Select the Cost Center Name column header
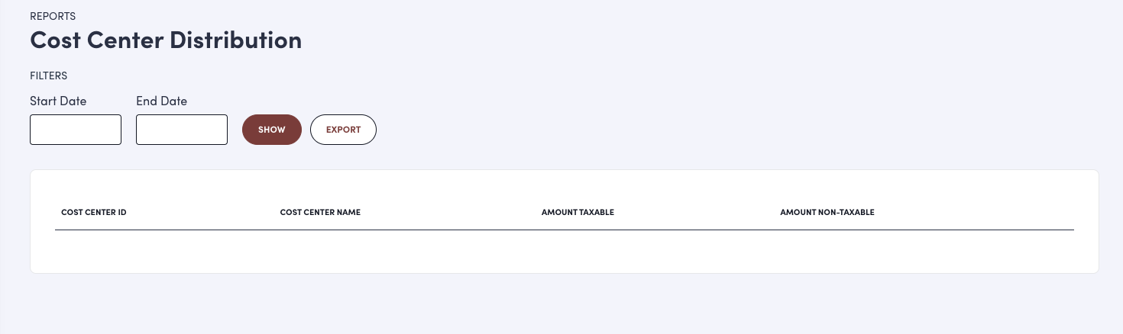 [x=320, y=212]
